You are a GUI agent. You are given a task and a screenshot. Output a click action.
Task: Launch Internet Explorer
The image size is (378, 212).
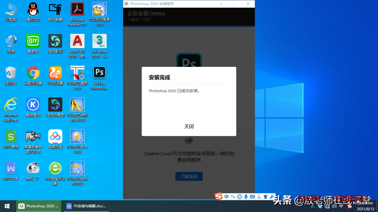click(11, 105)
